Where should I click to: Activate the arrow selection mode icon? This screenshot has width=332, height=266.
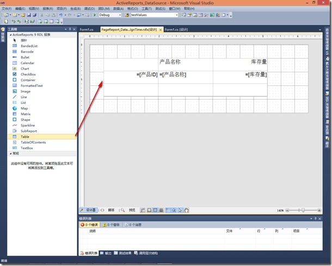(180, 210)
